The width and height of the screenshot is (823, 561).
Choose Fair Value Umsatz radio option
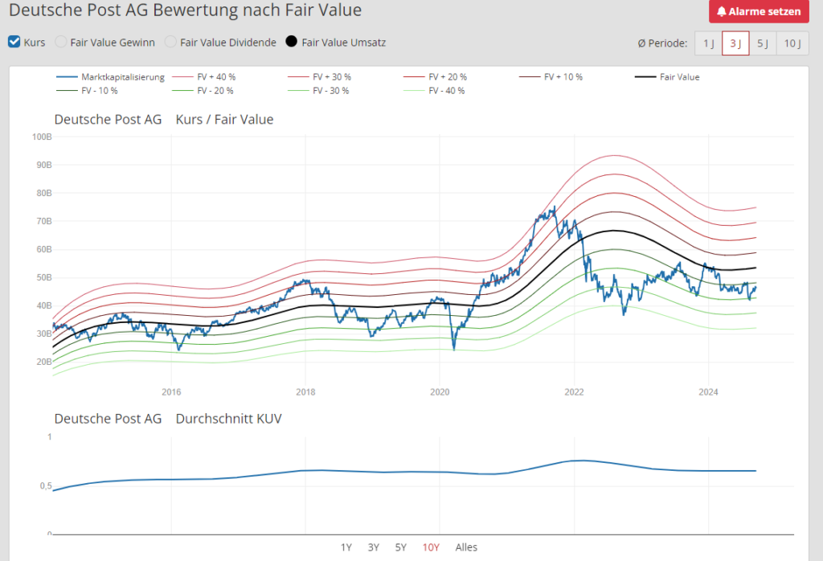click(x=292, y=42)
